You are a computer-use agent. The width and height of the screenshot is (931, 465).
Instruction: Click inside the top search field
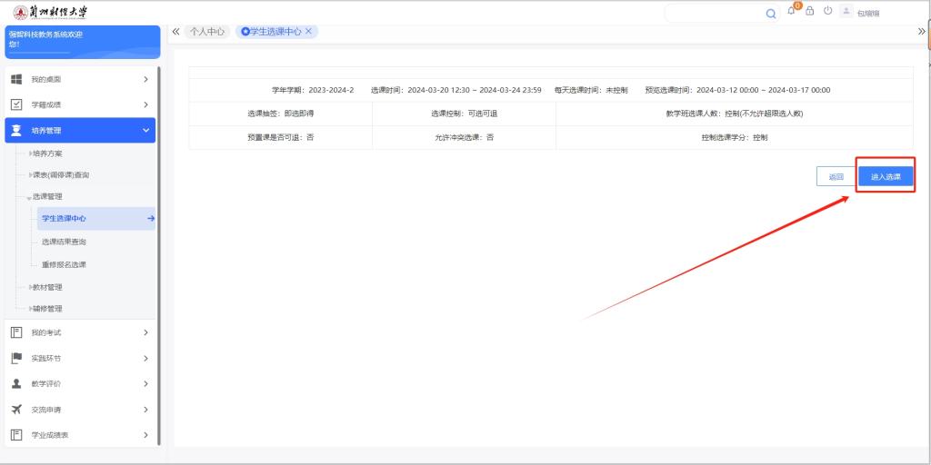[716, 13]
